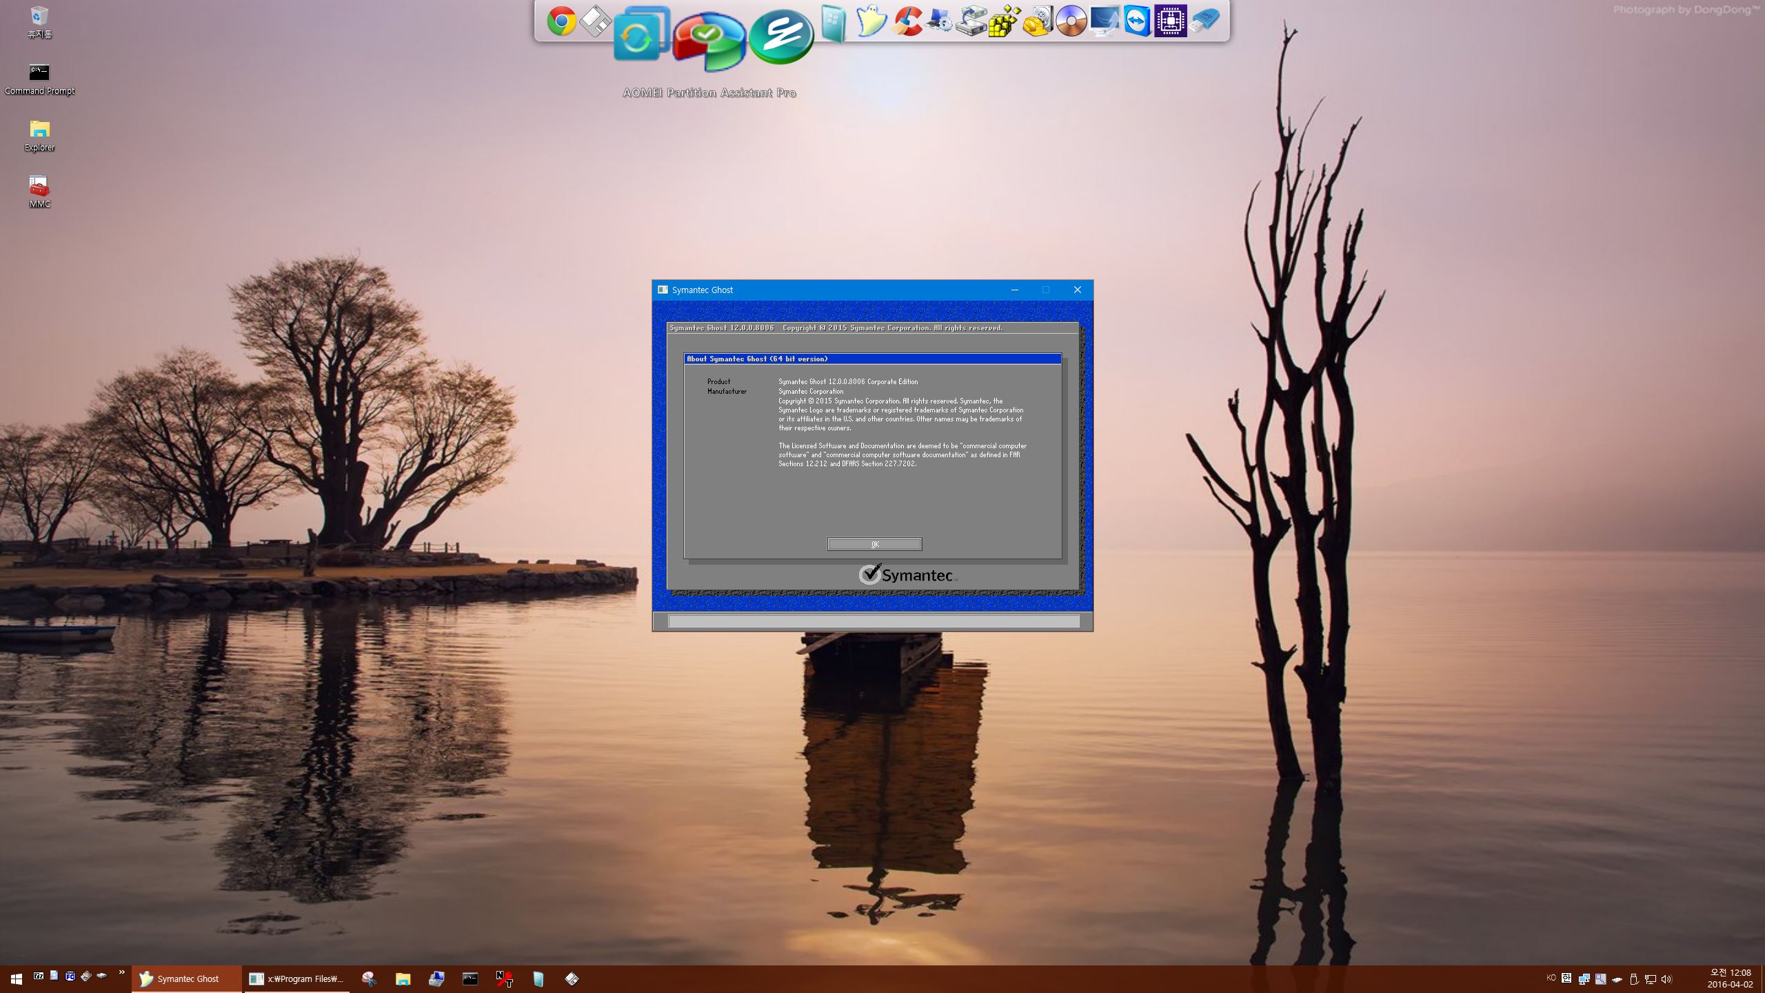Open the drive backup arrow icon in dock

coord(971,21)
